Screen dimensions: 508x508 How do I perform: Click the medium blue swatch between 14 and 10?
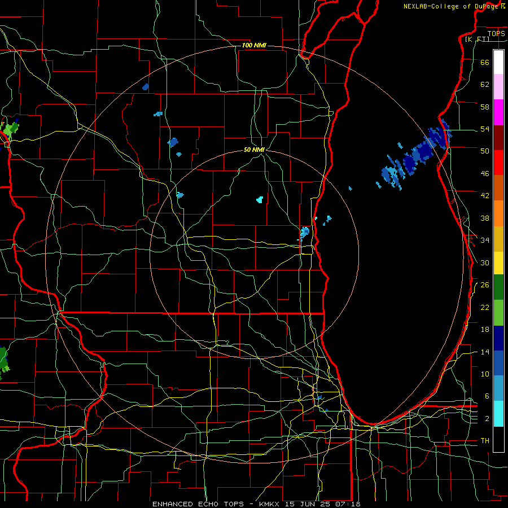498,363
